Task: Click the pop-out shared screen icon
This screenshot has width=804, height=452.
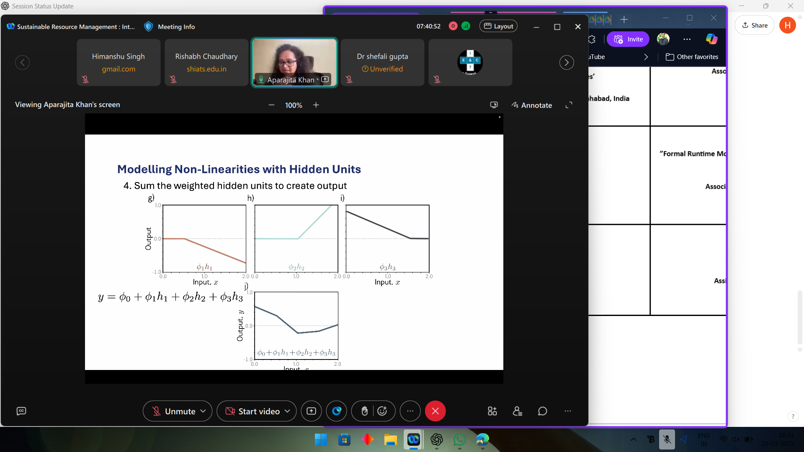Action: pyautogui.click(x=494, y=105)
